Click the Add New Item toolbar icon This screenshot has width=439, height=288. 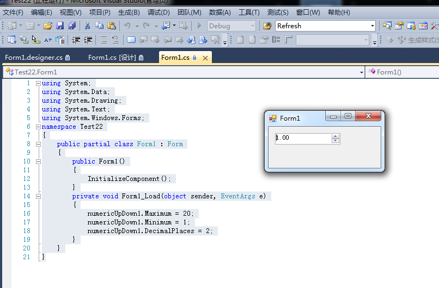30,26
